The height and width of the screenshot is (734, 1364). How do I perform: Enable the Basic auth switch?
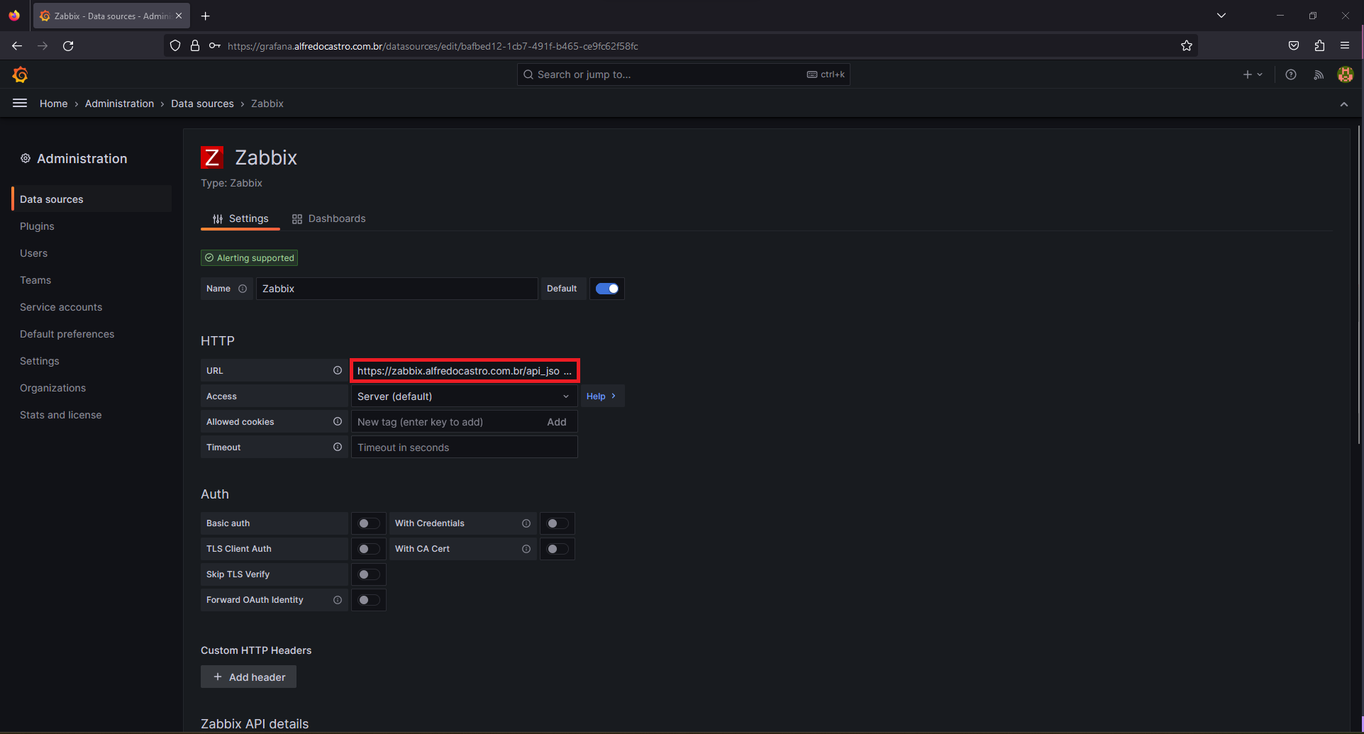tap(369, 523)
